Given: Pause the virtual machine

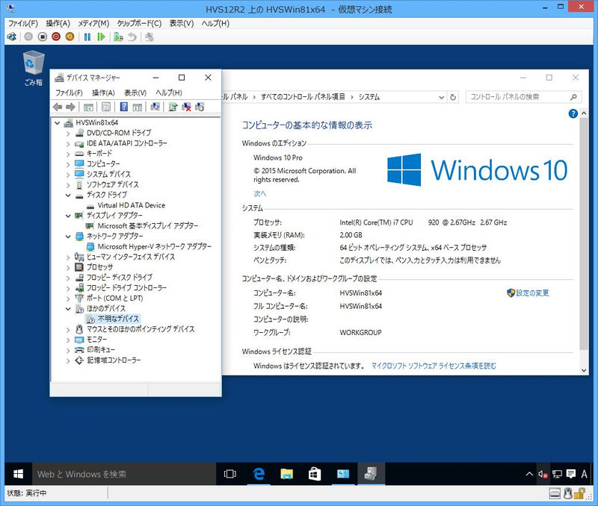Looking at the screenshot, I should click(87, 37).
